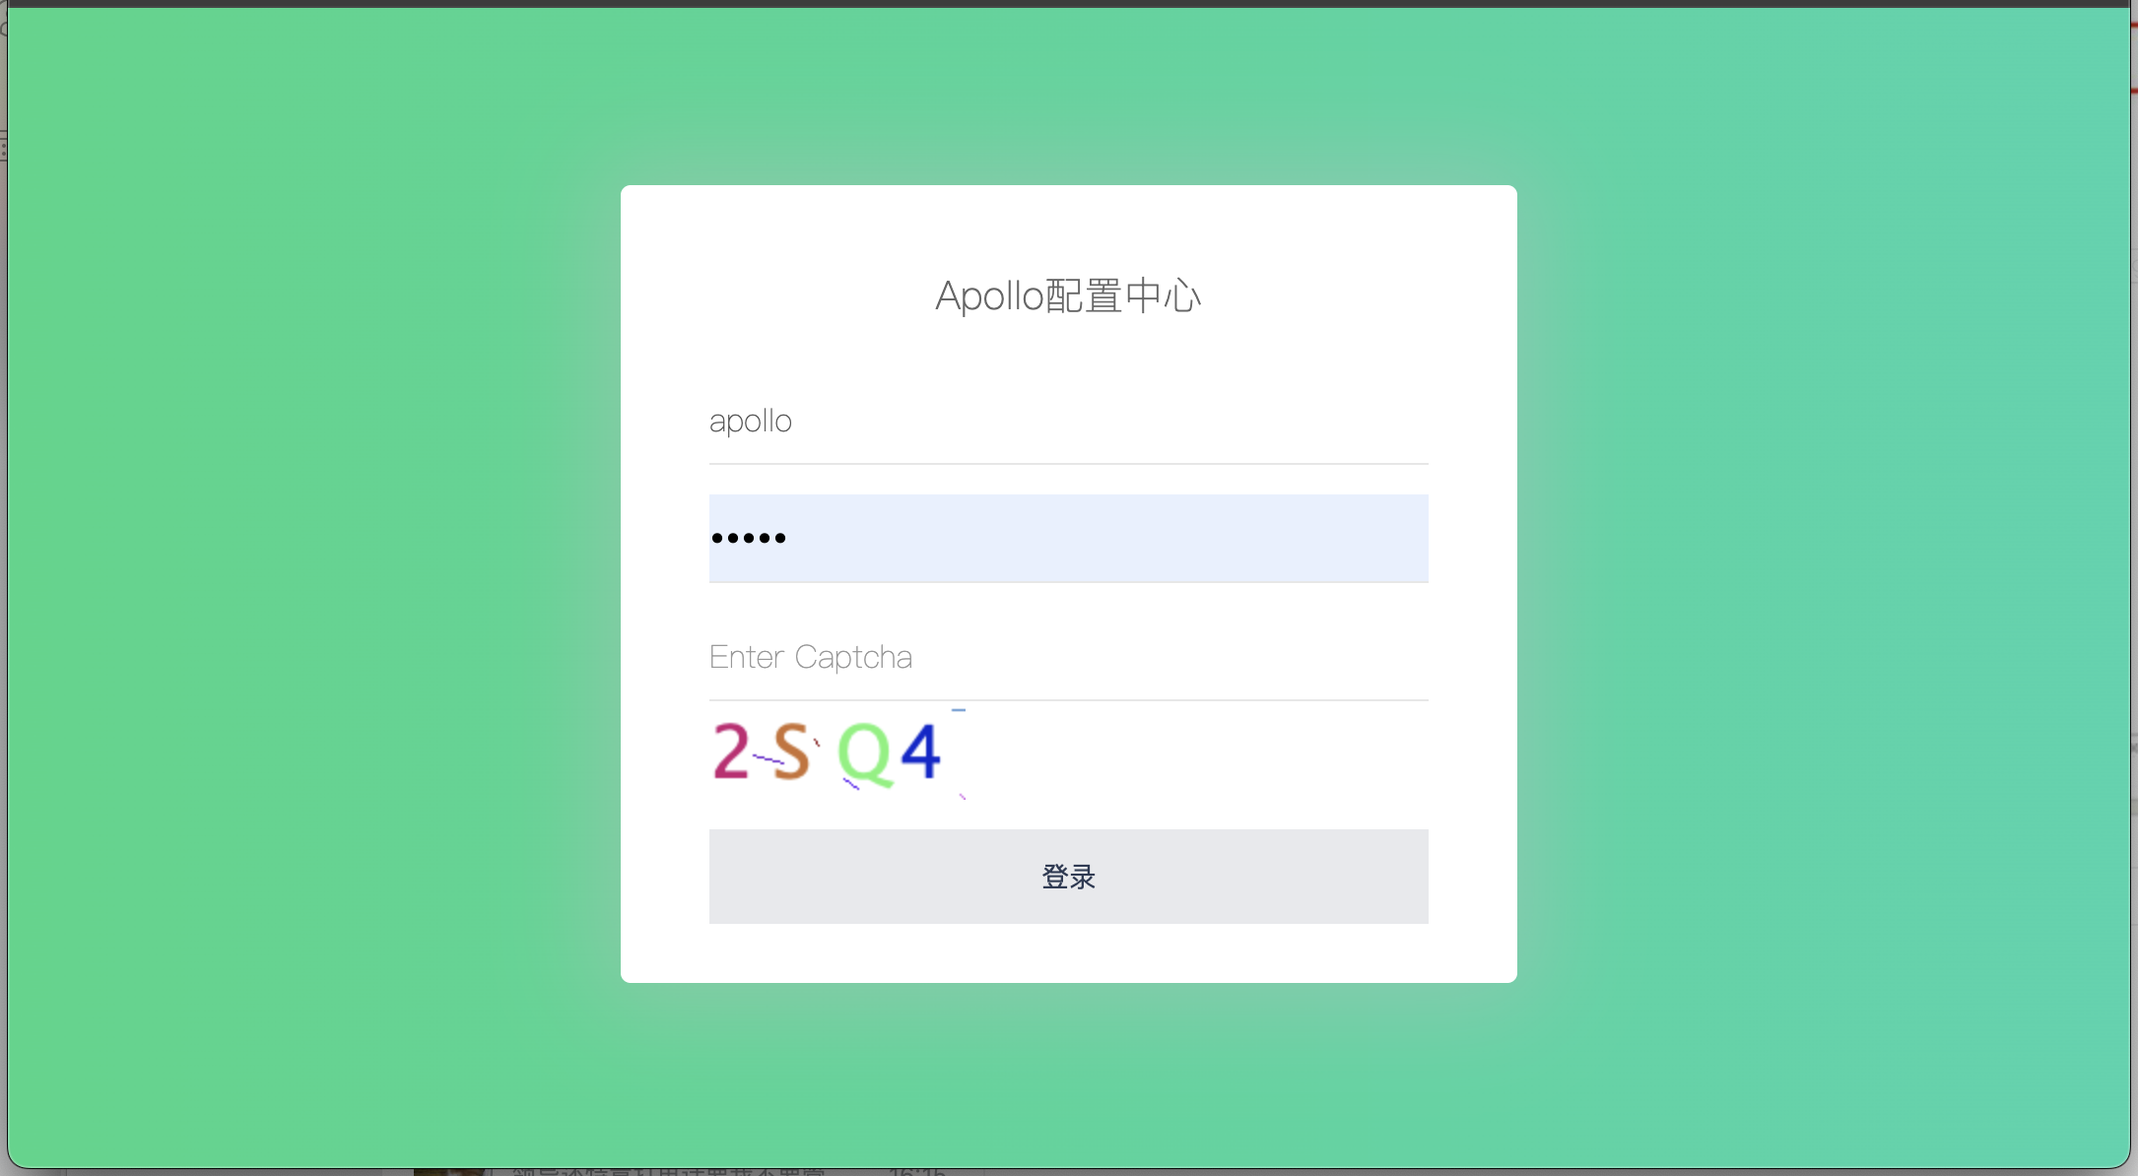2138x1176 pixels.
Task: Click the 登录 login button
Action: point(1068,877)
